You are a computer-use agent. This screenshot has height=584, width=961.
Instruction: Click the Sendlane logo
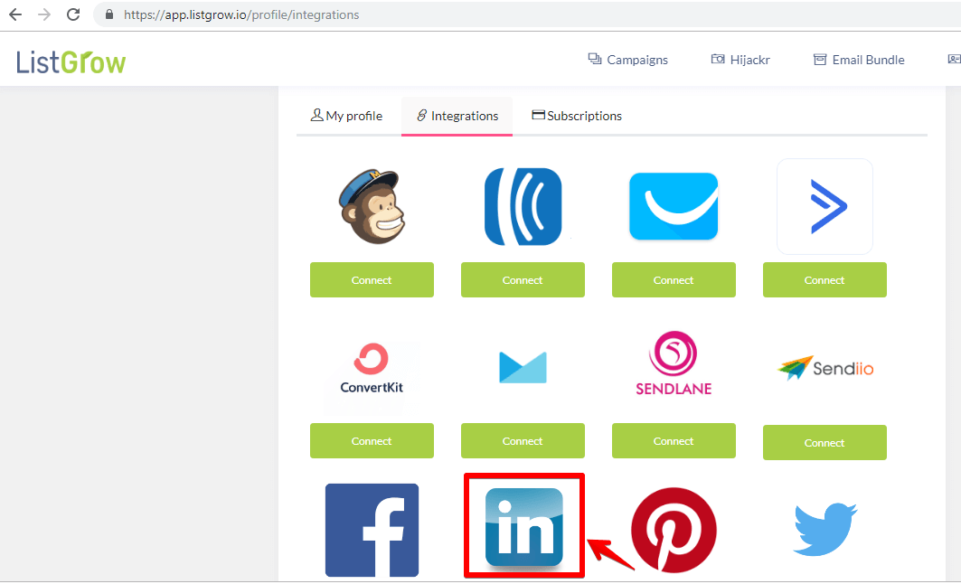click(x=674, y=363)
